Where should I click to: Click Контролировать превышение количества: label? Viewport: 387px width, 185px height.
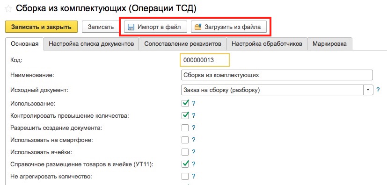pos(70,115)
